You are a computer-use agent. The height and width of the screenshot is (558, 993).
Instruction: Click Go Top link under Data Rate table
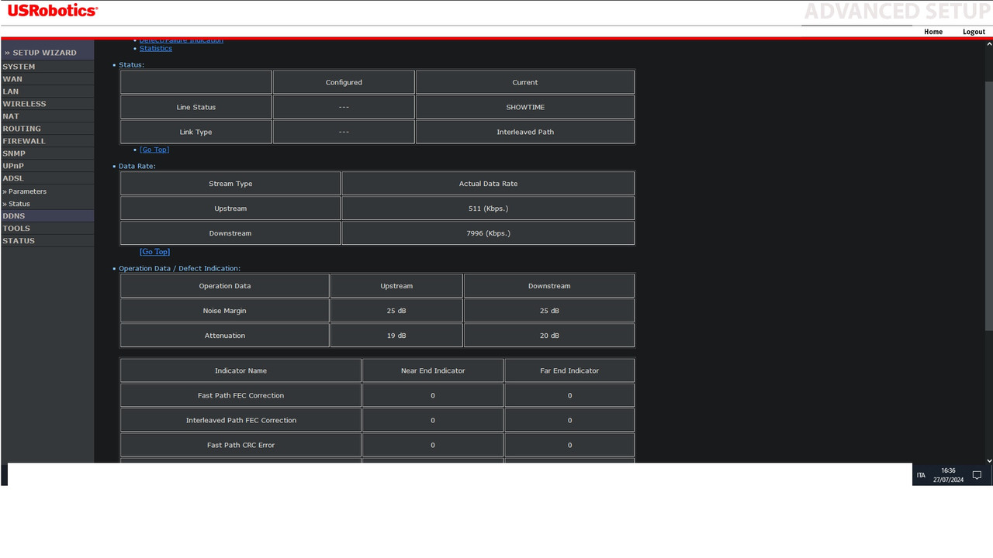click(x=154, y=252)
